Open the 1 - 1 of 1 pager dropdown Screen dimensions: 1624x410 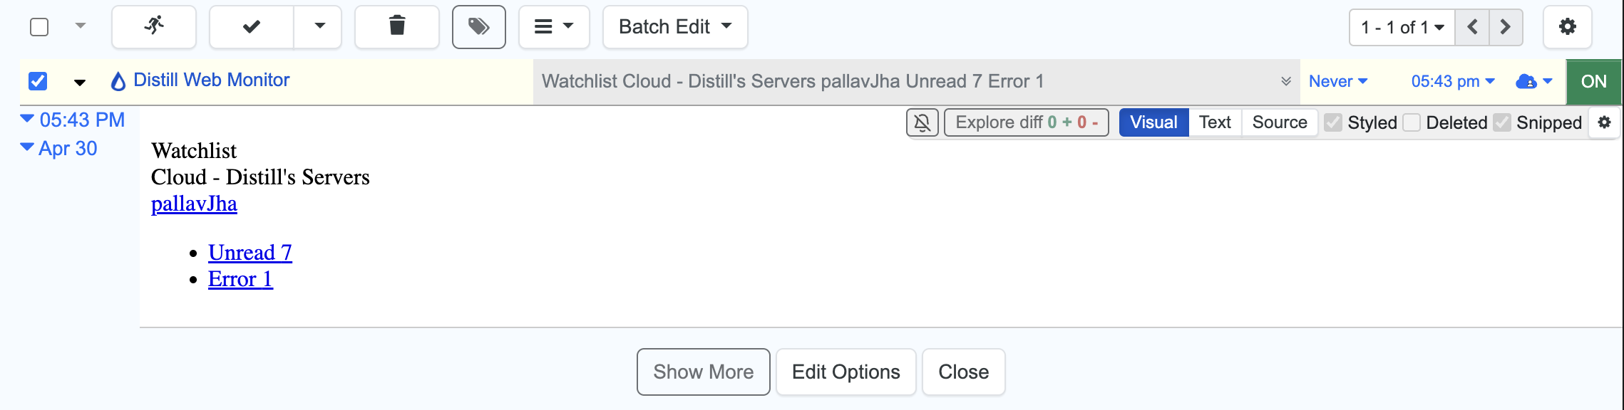click(1402, 27)
